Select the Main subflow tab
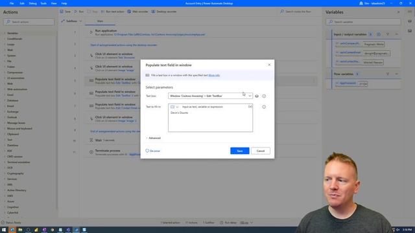The image size is (415, 233). pos(100,21)
